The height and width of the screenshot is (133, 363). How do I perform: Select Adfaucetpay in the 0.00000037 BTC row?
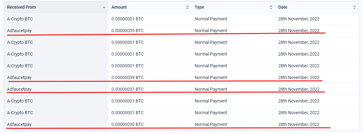point(19,89)
